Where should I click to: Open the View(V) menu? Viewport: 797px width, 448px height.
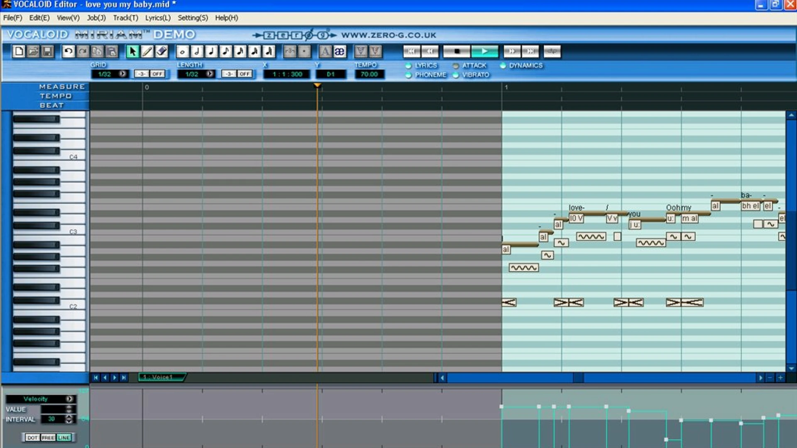tap(68, 18)
